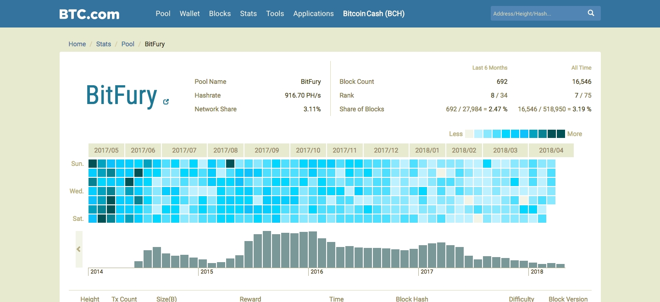660x302 pixels.
Task: Click the large BitFury pool title
Action: point(122,95)
